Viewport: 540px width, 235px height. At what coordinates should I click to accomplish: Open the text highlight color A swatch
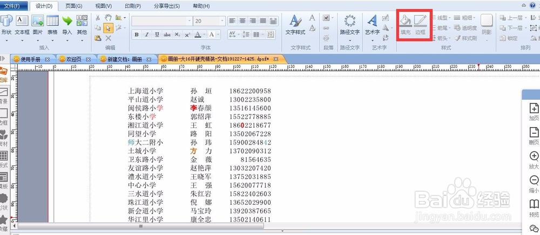212,34
